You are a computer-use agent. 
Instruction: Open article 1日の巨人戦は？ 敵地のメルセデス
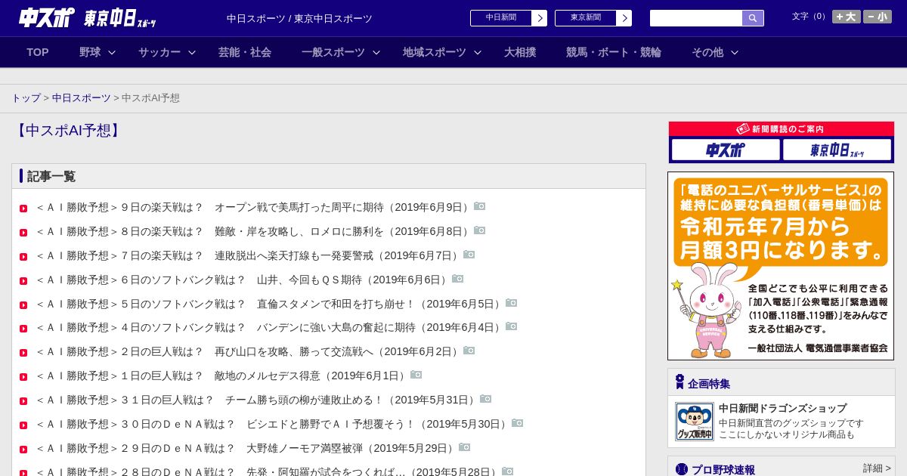point(222,376)
